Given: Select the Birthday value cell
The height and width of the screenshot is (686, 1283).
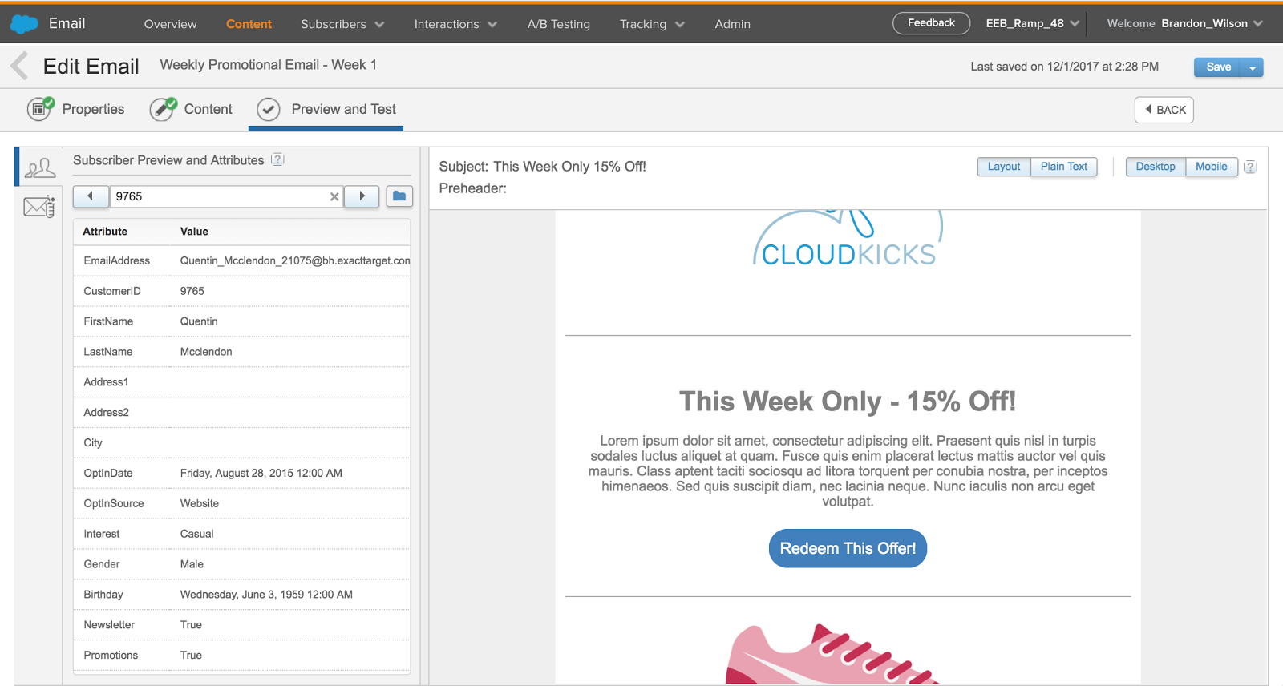Looking at the screenshot, I should (266, 595).
